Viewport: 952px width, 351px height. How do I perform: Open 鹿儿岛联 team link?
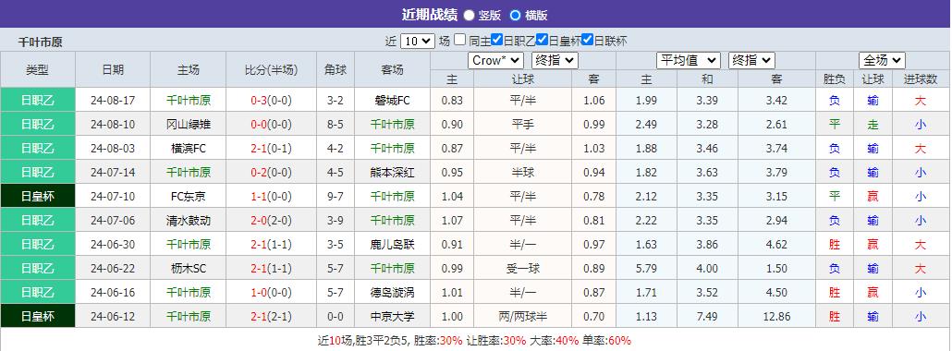tap(392, 245)
